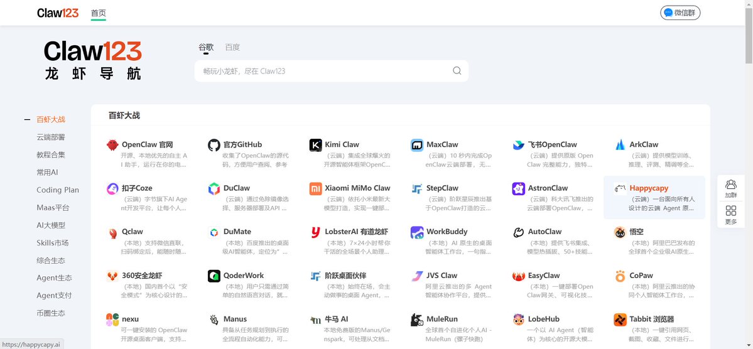
Task: Click the Xiaomi MiMo Claw orange icon
Action: coord(315,189)
